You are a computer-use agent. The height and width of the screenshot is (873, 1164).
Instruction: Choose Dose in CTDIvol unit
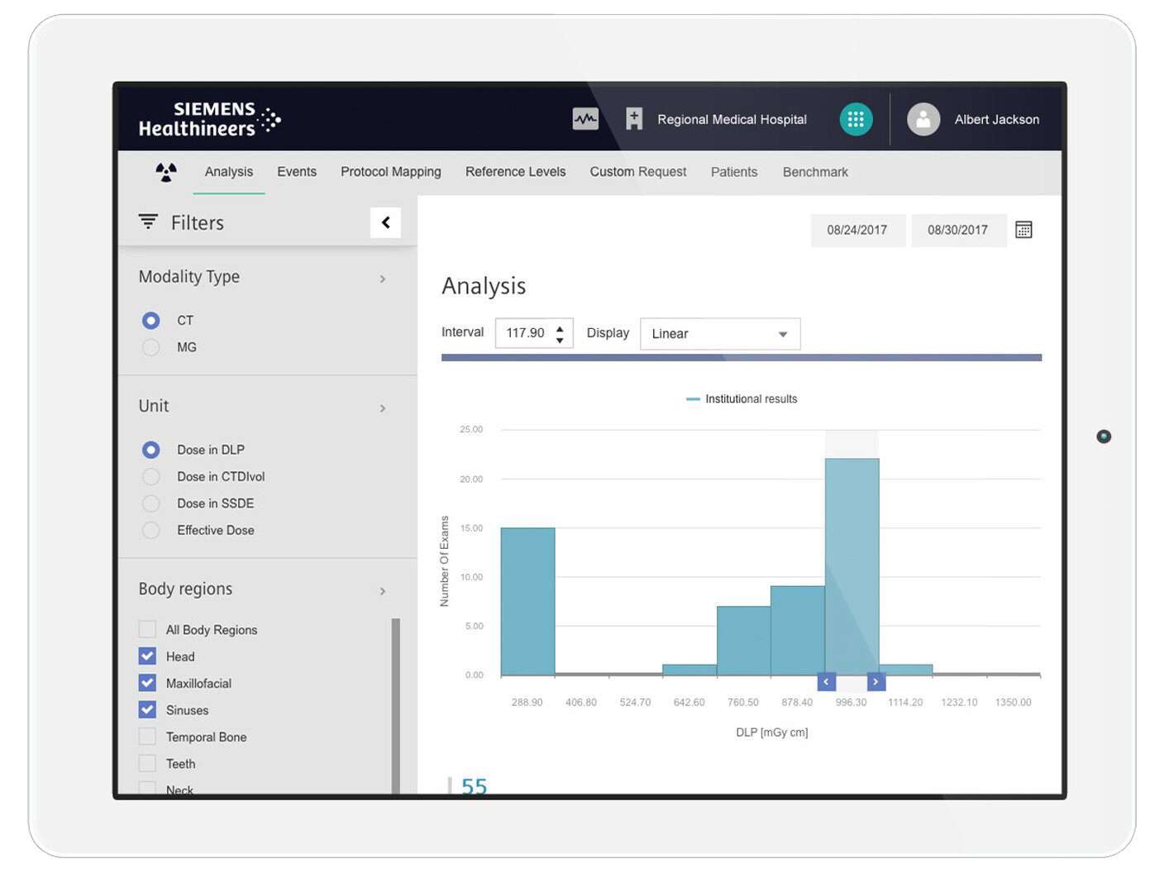151,477
